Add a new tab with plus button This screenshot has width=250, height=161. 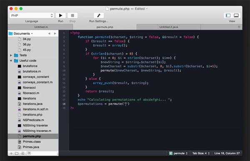[239, 27]
